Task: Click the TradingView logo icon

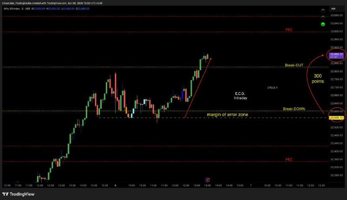Action: click(6, 194)
